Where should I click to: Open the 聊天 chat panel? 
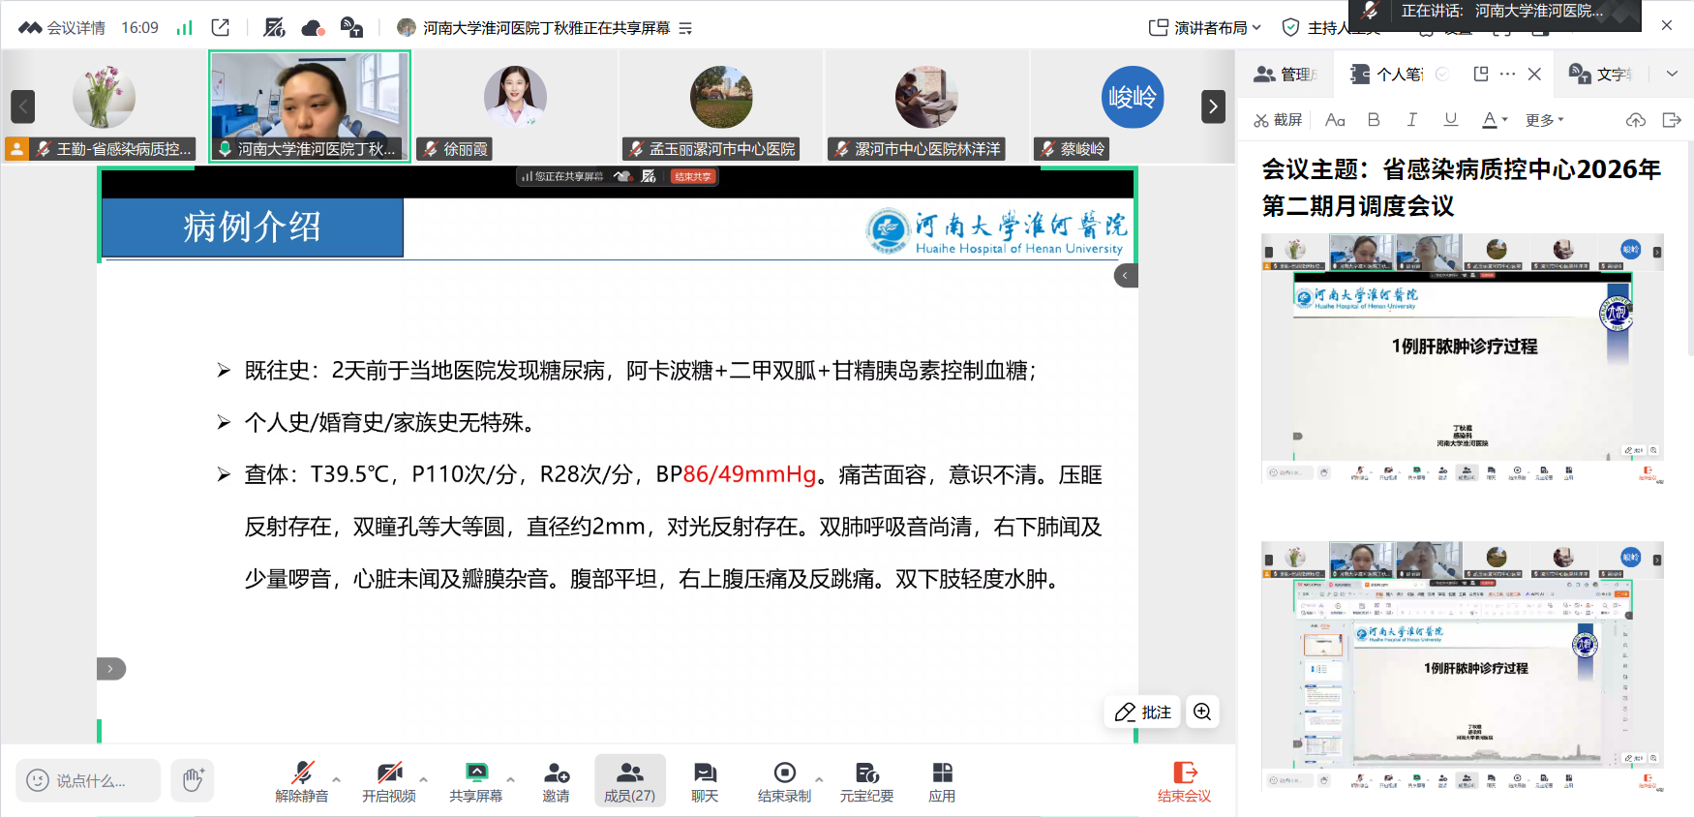705,781
